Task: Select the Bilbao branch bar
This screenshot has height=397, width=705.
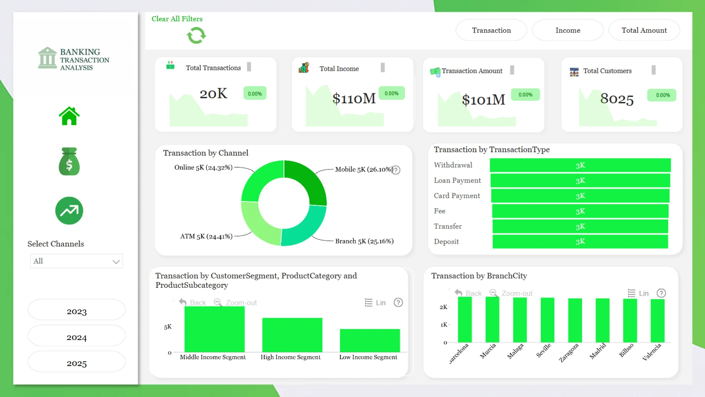Action: (x=630, y=321)
